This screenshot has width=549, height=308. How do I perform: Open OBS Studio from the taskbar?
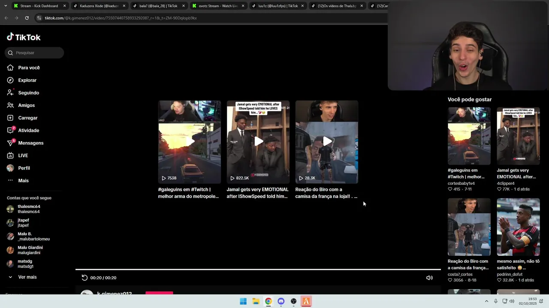click(x=293, y=301)
